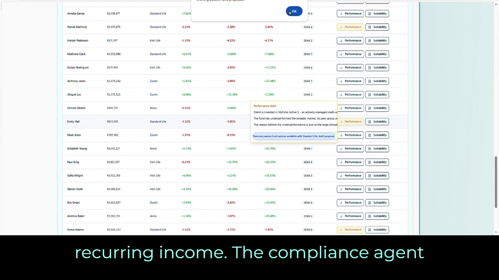
Task: Click the chart icon in Evelyn Rodriguez's Performance button
Action: [341, 68]
